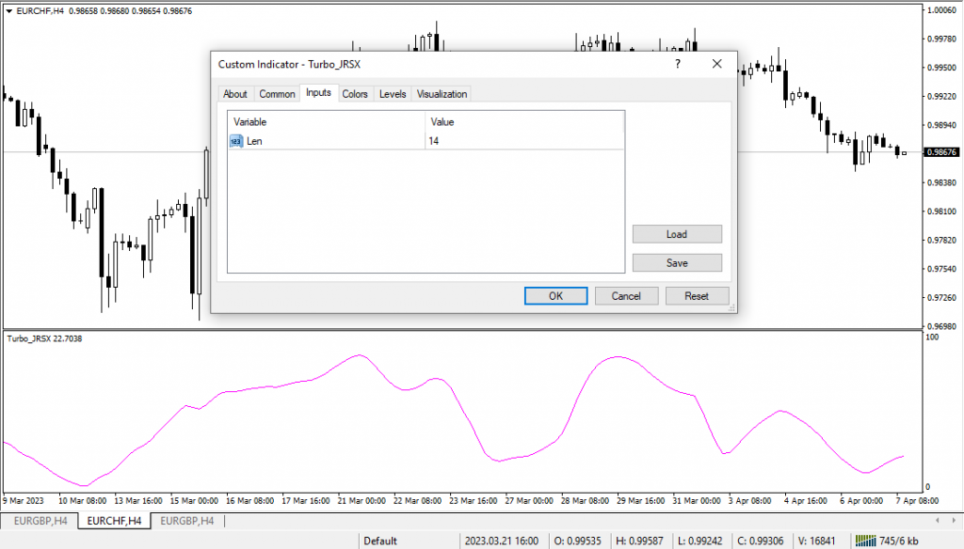Click the Default profile in status bar
This screenshot has width=964, height=549.
pos(380,541)
